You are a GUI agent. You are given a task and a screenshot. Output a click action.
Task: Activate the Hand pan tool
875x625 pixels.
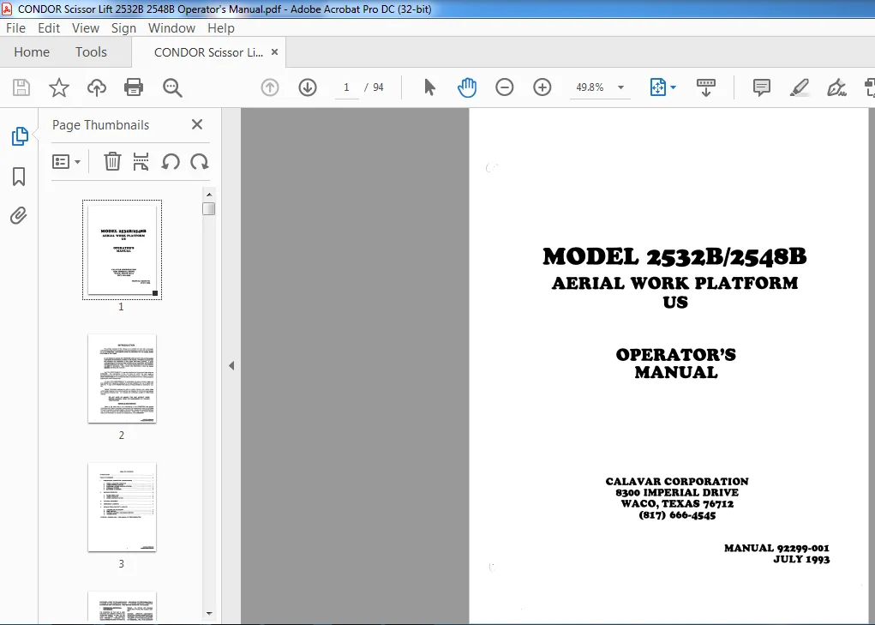pos(466,87)
